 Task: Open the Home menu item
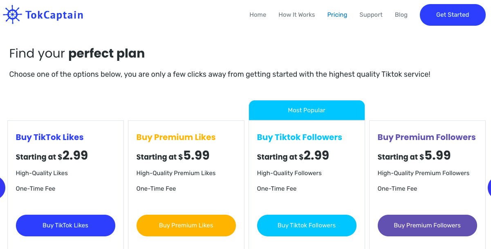[x=258, y=15]
